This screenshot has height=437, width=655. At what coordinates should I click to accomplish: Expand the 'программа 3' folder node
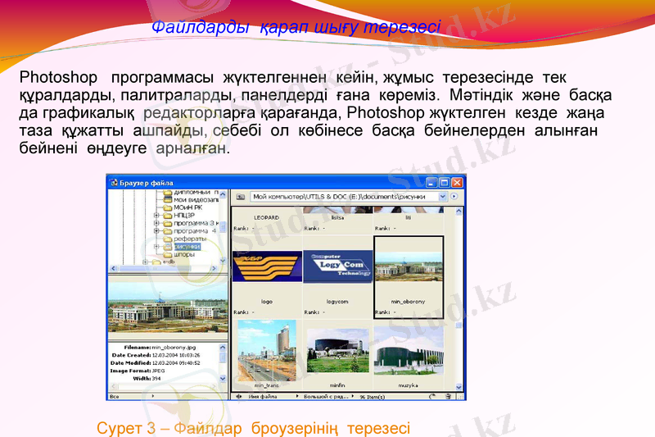156,223
